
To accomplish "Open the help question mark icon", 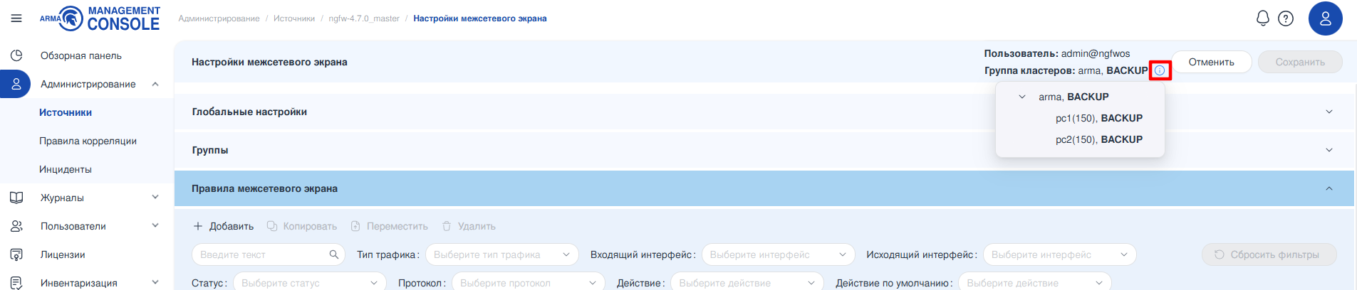I will click(x=1286, y=18).
